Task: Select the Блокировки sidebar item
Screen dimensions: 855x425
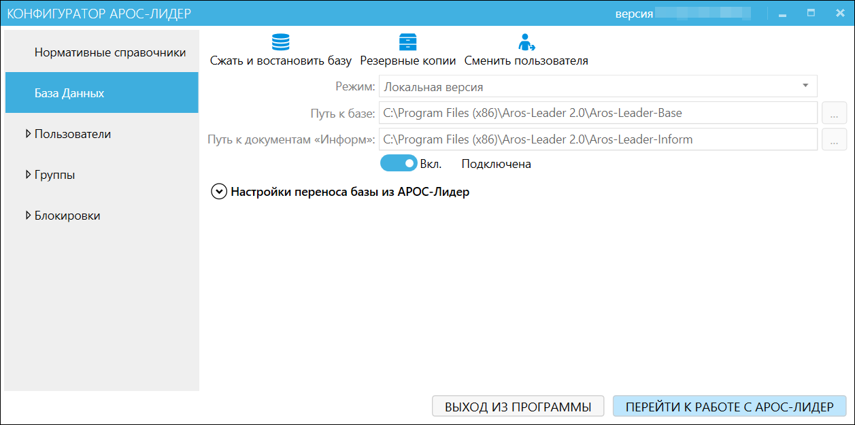Action: (x=101, y=216)
